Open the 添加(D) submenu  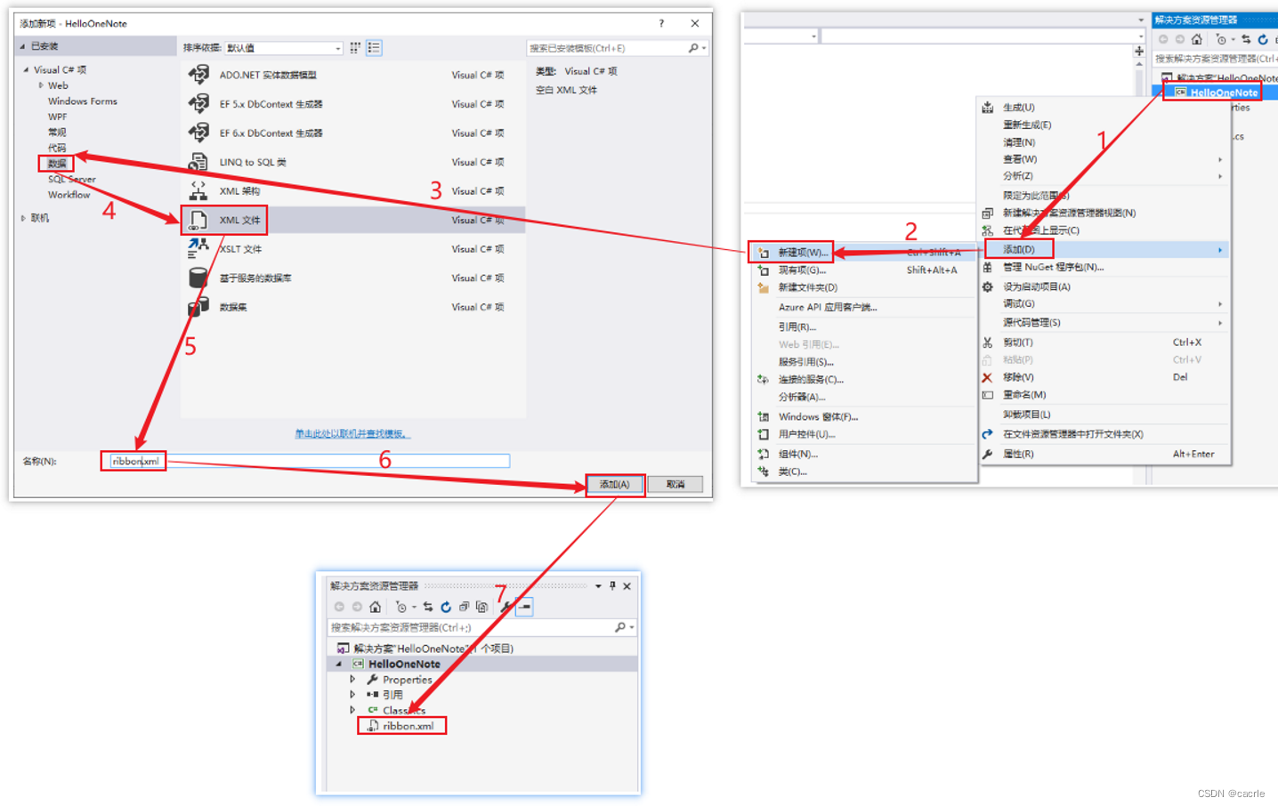tap(1104, 249)
